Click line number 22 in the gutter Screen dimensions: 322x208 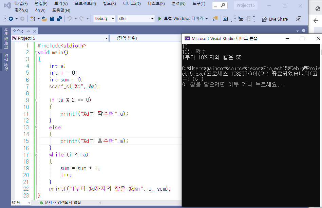[x=26, y=189]
